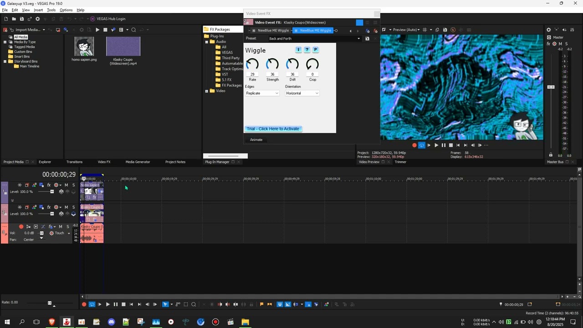Click the record button under video preview
Image resolution: width=583 pixels, height=328 pixels.
414,145
